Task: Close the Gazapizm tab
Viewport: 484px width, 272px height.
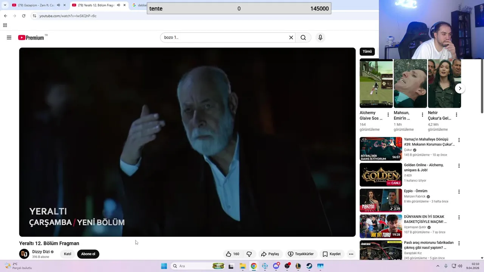Action: pyautogui.click(x=64, y=5)
